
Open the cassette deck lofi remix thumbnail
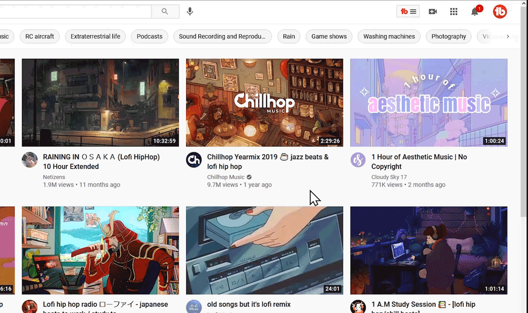coord(264,250)
